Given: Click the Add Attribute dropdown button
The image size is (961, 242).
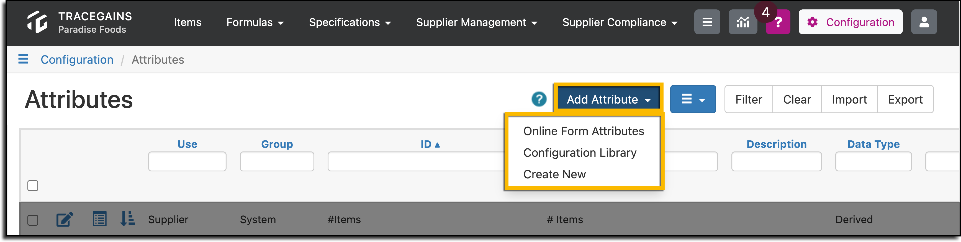Looking at the screenshot, I should (x=608, y=99).
